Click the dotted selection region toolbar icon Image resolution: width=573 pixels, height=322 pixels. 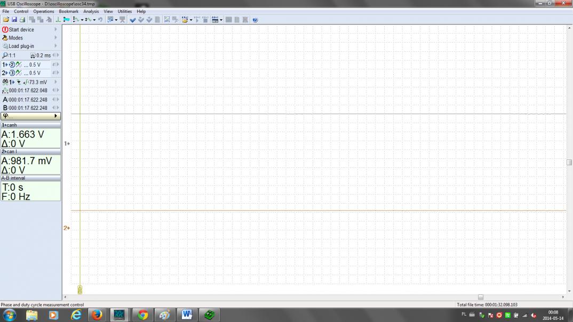point(167,20)
